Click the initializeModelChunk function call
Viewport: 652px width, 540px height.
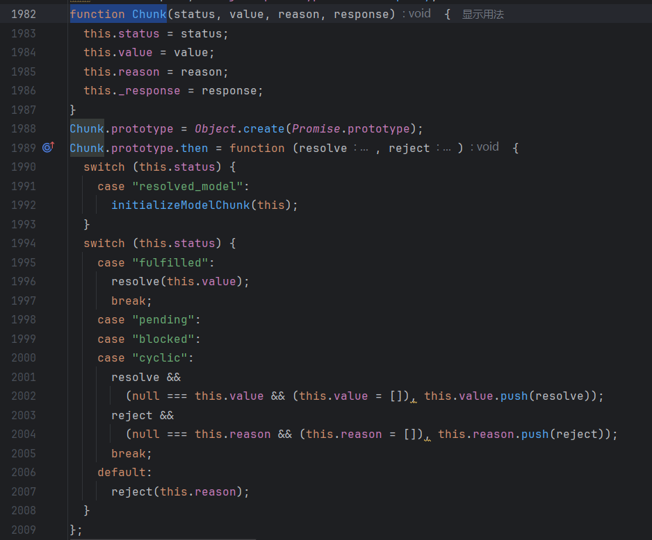coord(180,205)
